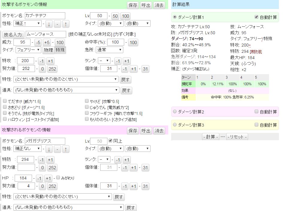Screen dimensions: 284x211
Task: Set attacker 努力値 to 252
Action: pos(52,69)
